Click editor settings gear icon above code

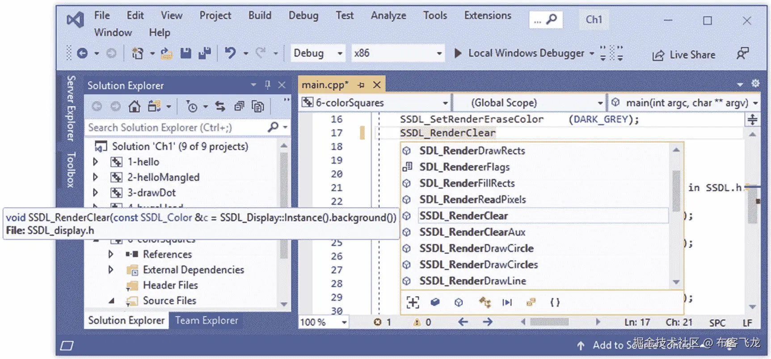coord(755,83)
